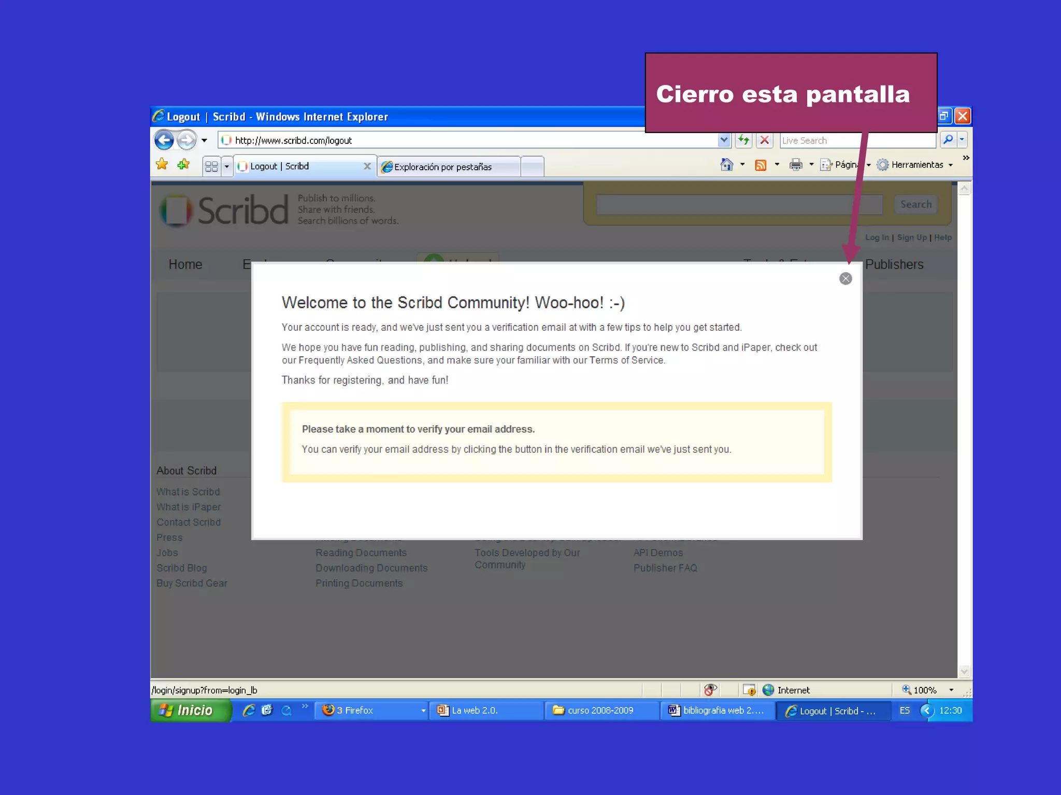Open the Windows Inicio start button
Screen dimensions: 1061x795
tap(190, 710)
